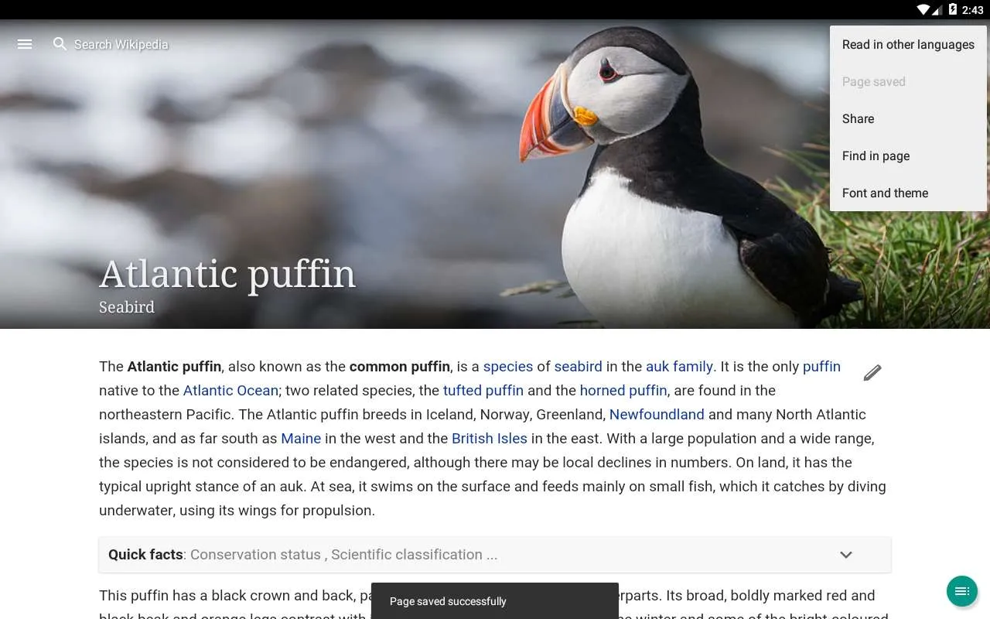Open the tufted puffin link
Viewport: 990px width, 619px height.
483,391
